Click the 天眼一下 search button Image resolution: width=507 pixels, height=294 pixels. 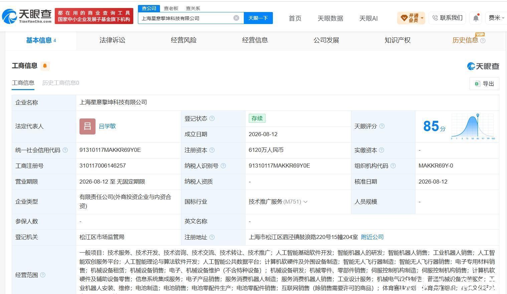[x=258, y=18]
